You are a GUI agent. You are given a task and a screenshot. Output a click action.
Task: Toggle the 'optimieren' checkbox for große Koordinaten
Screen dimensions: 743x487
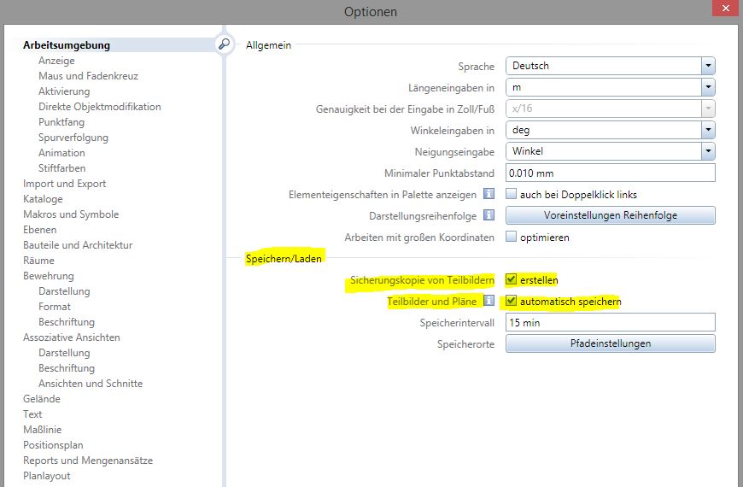click(512, 237)
